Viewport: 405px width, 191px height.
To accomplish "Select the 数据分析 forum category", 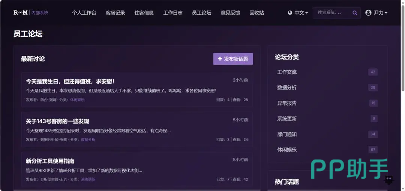I will 287,88.
